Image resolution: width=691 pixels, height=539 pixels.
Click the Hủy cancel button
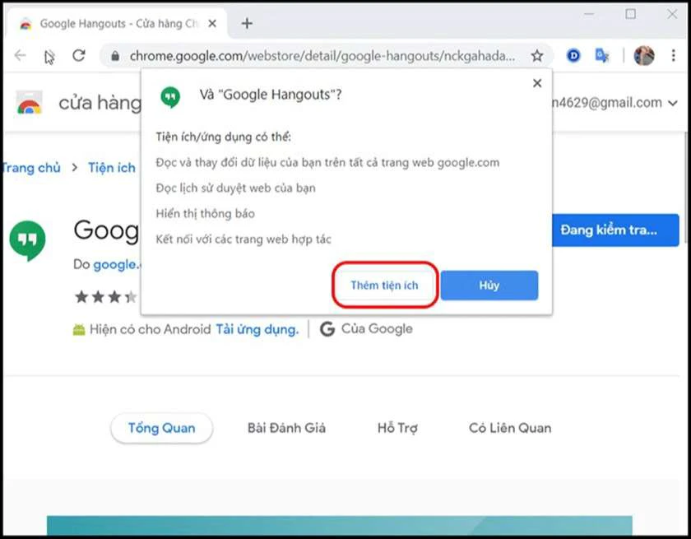coord(489,286)
